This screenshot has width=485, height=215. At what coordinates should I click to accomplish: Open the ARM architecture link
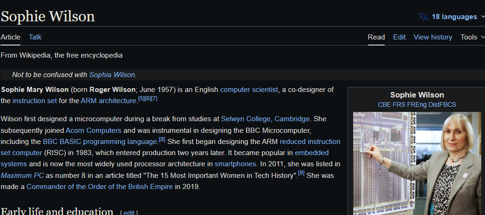[109, 101]
